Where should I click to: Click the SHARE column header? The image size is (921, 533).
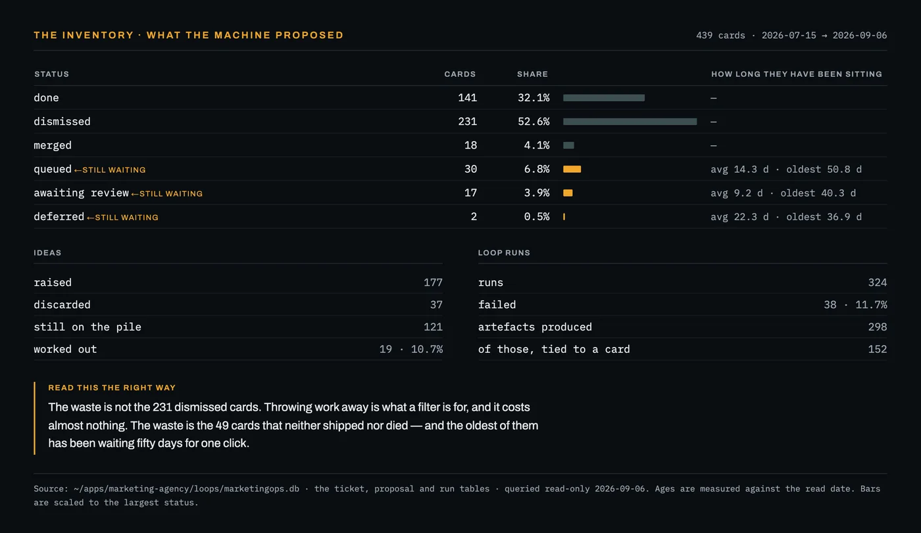coord(532,74)
